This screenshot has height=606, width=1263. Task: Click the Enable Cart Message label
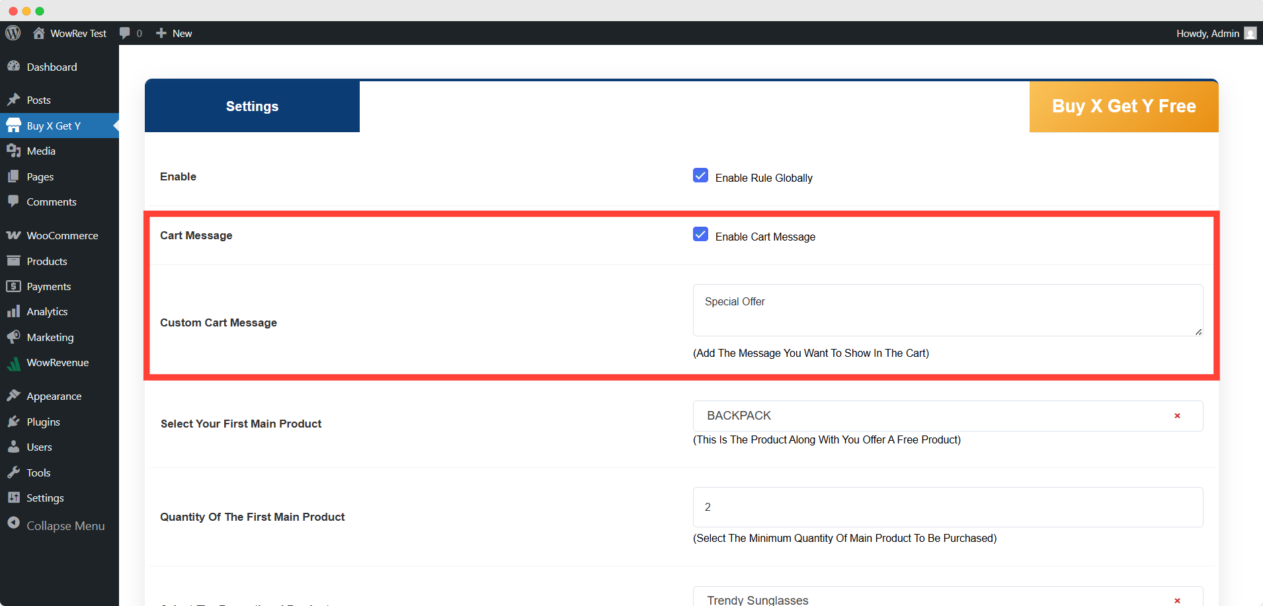(765, 237)
